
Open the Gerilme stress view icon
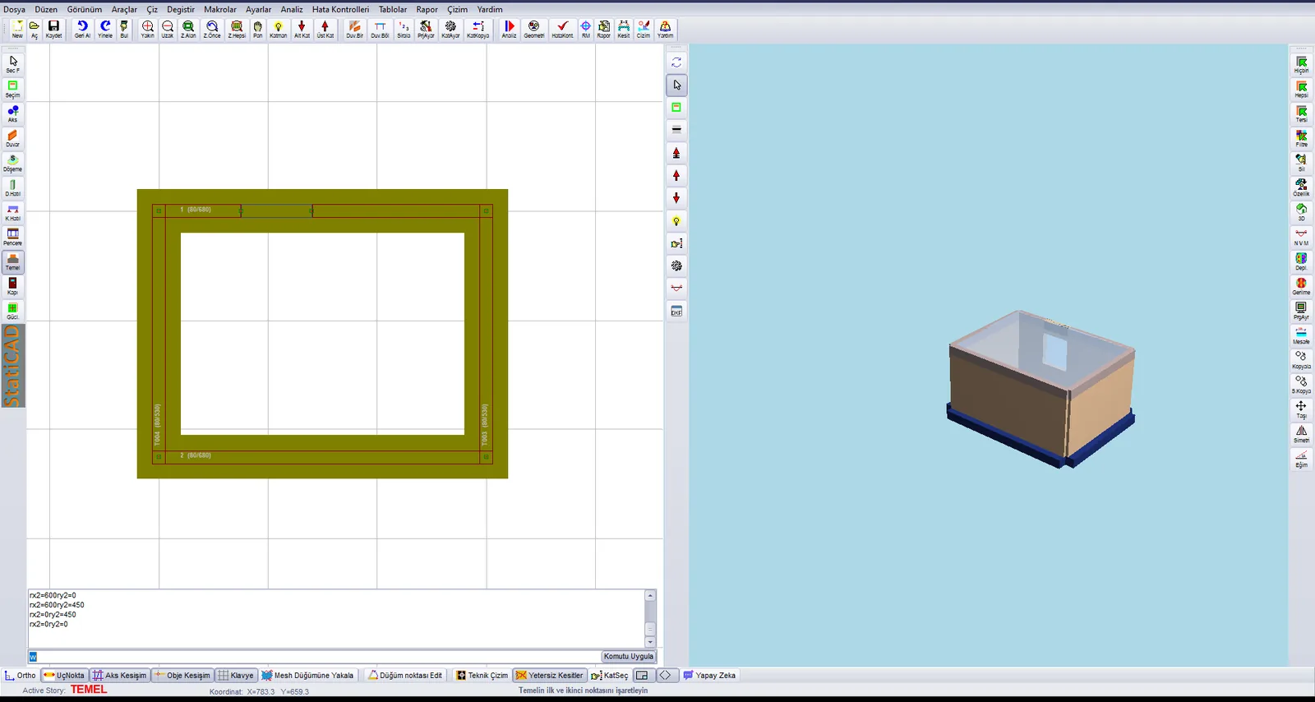click(x=1301, y=286)
